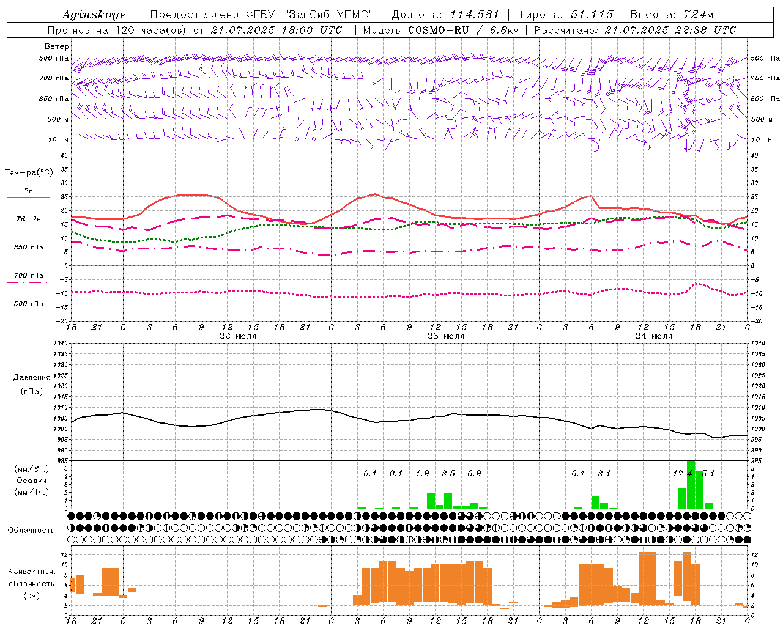Image resolution: width=783 pixels, height=626 pixels.
Task: Click the Давление pressure panel label
Action: 32,378
